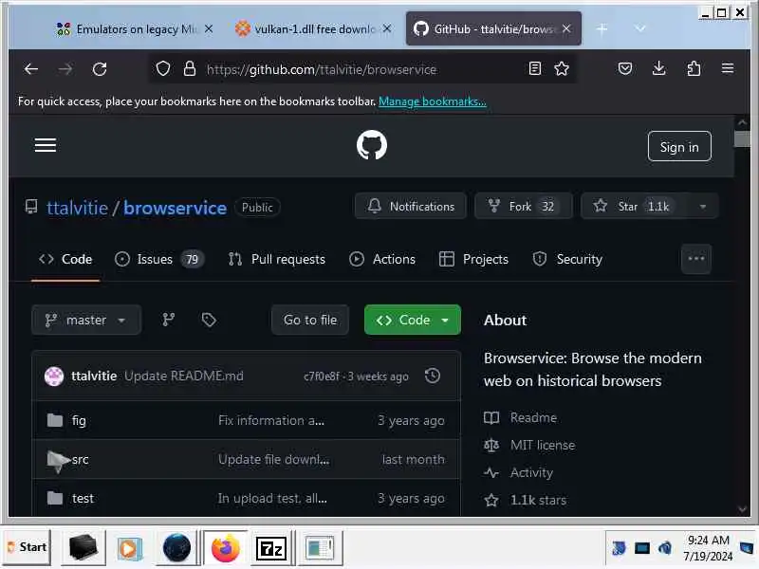This screenshot has width=759, height=569.
Task: Click the GitHub Octocat logo
Action: tap(372, 145)
